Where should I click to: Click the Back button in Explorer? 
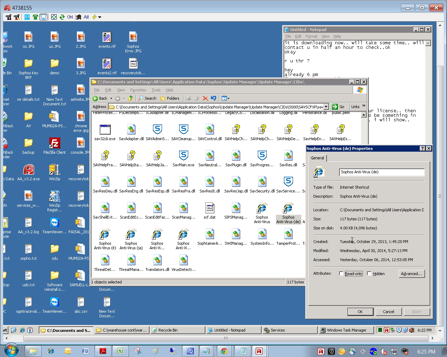coord(100,98)
